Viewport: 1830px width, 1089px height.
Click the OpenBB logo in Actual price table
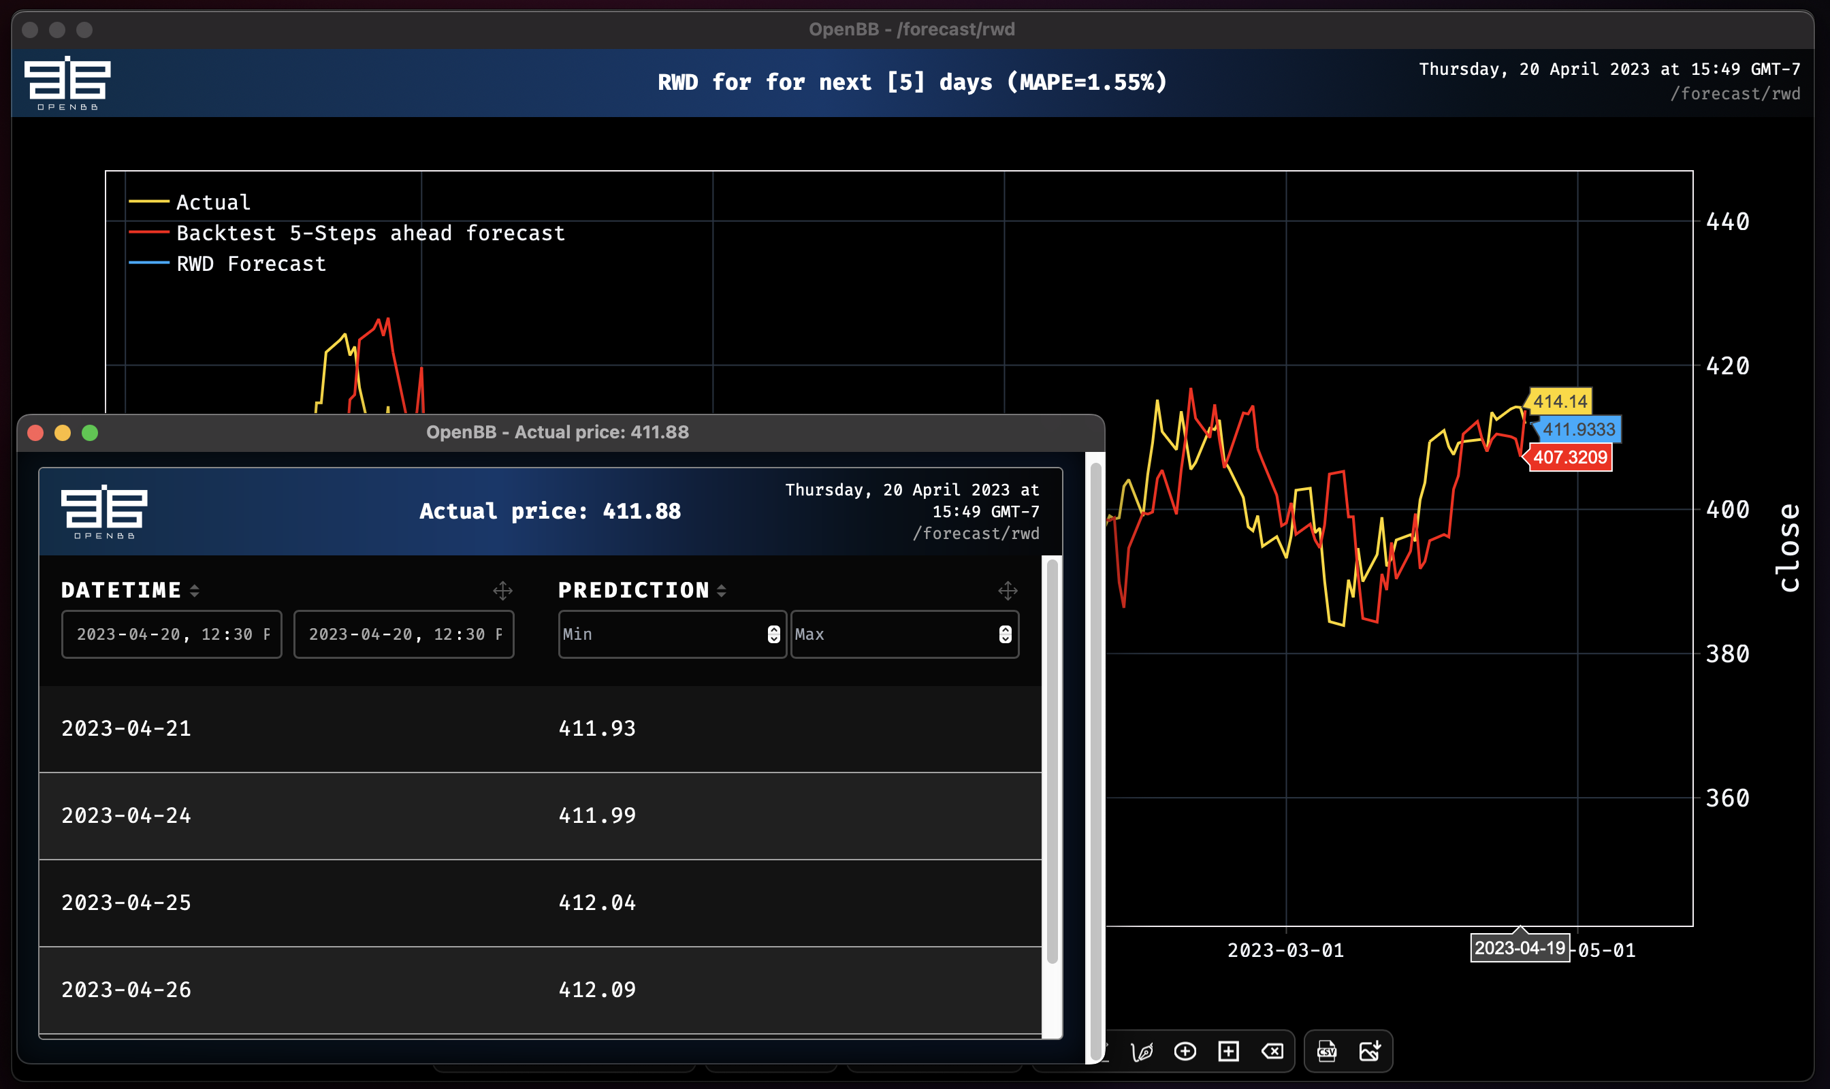104,511
